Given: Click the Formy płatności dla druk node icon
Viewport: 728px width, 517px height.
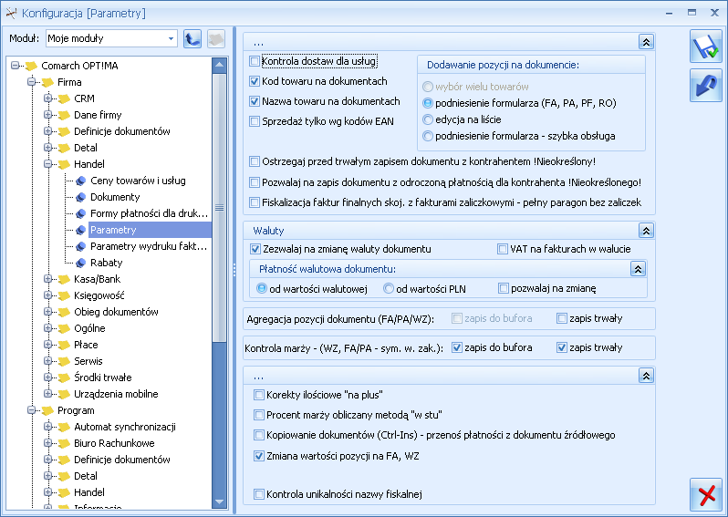Looking at the screenshot, I should coord(81,214).
